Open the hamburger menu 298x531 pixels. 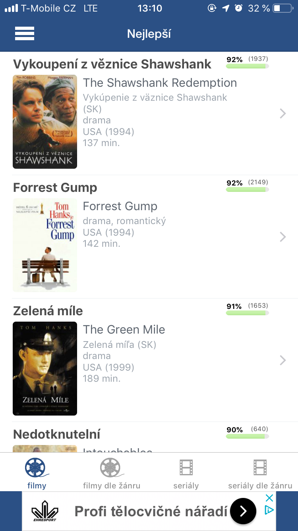pos(25,33)
